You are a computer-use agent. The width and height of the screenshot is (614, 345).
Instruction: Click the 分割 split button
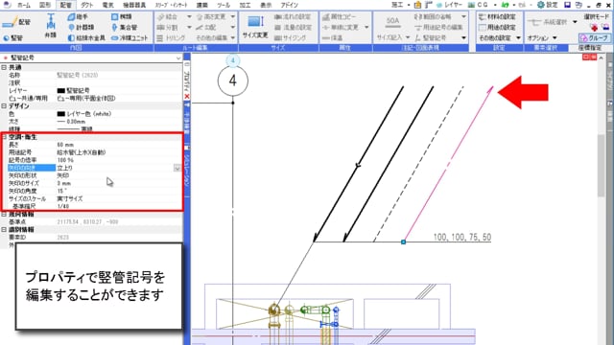(x=168, y=28)
